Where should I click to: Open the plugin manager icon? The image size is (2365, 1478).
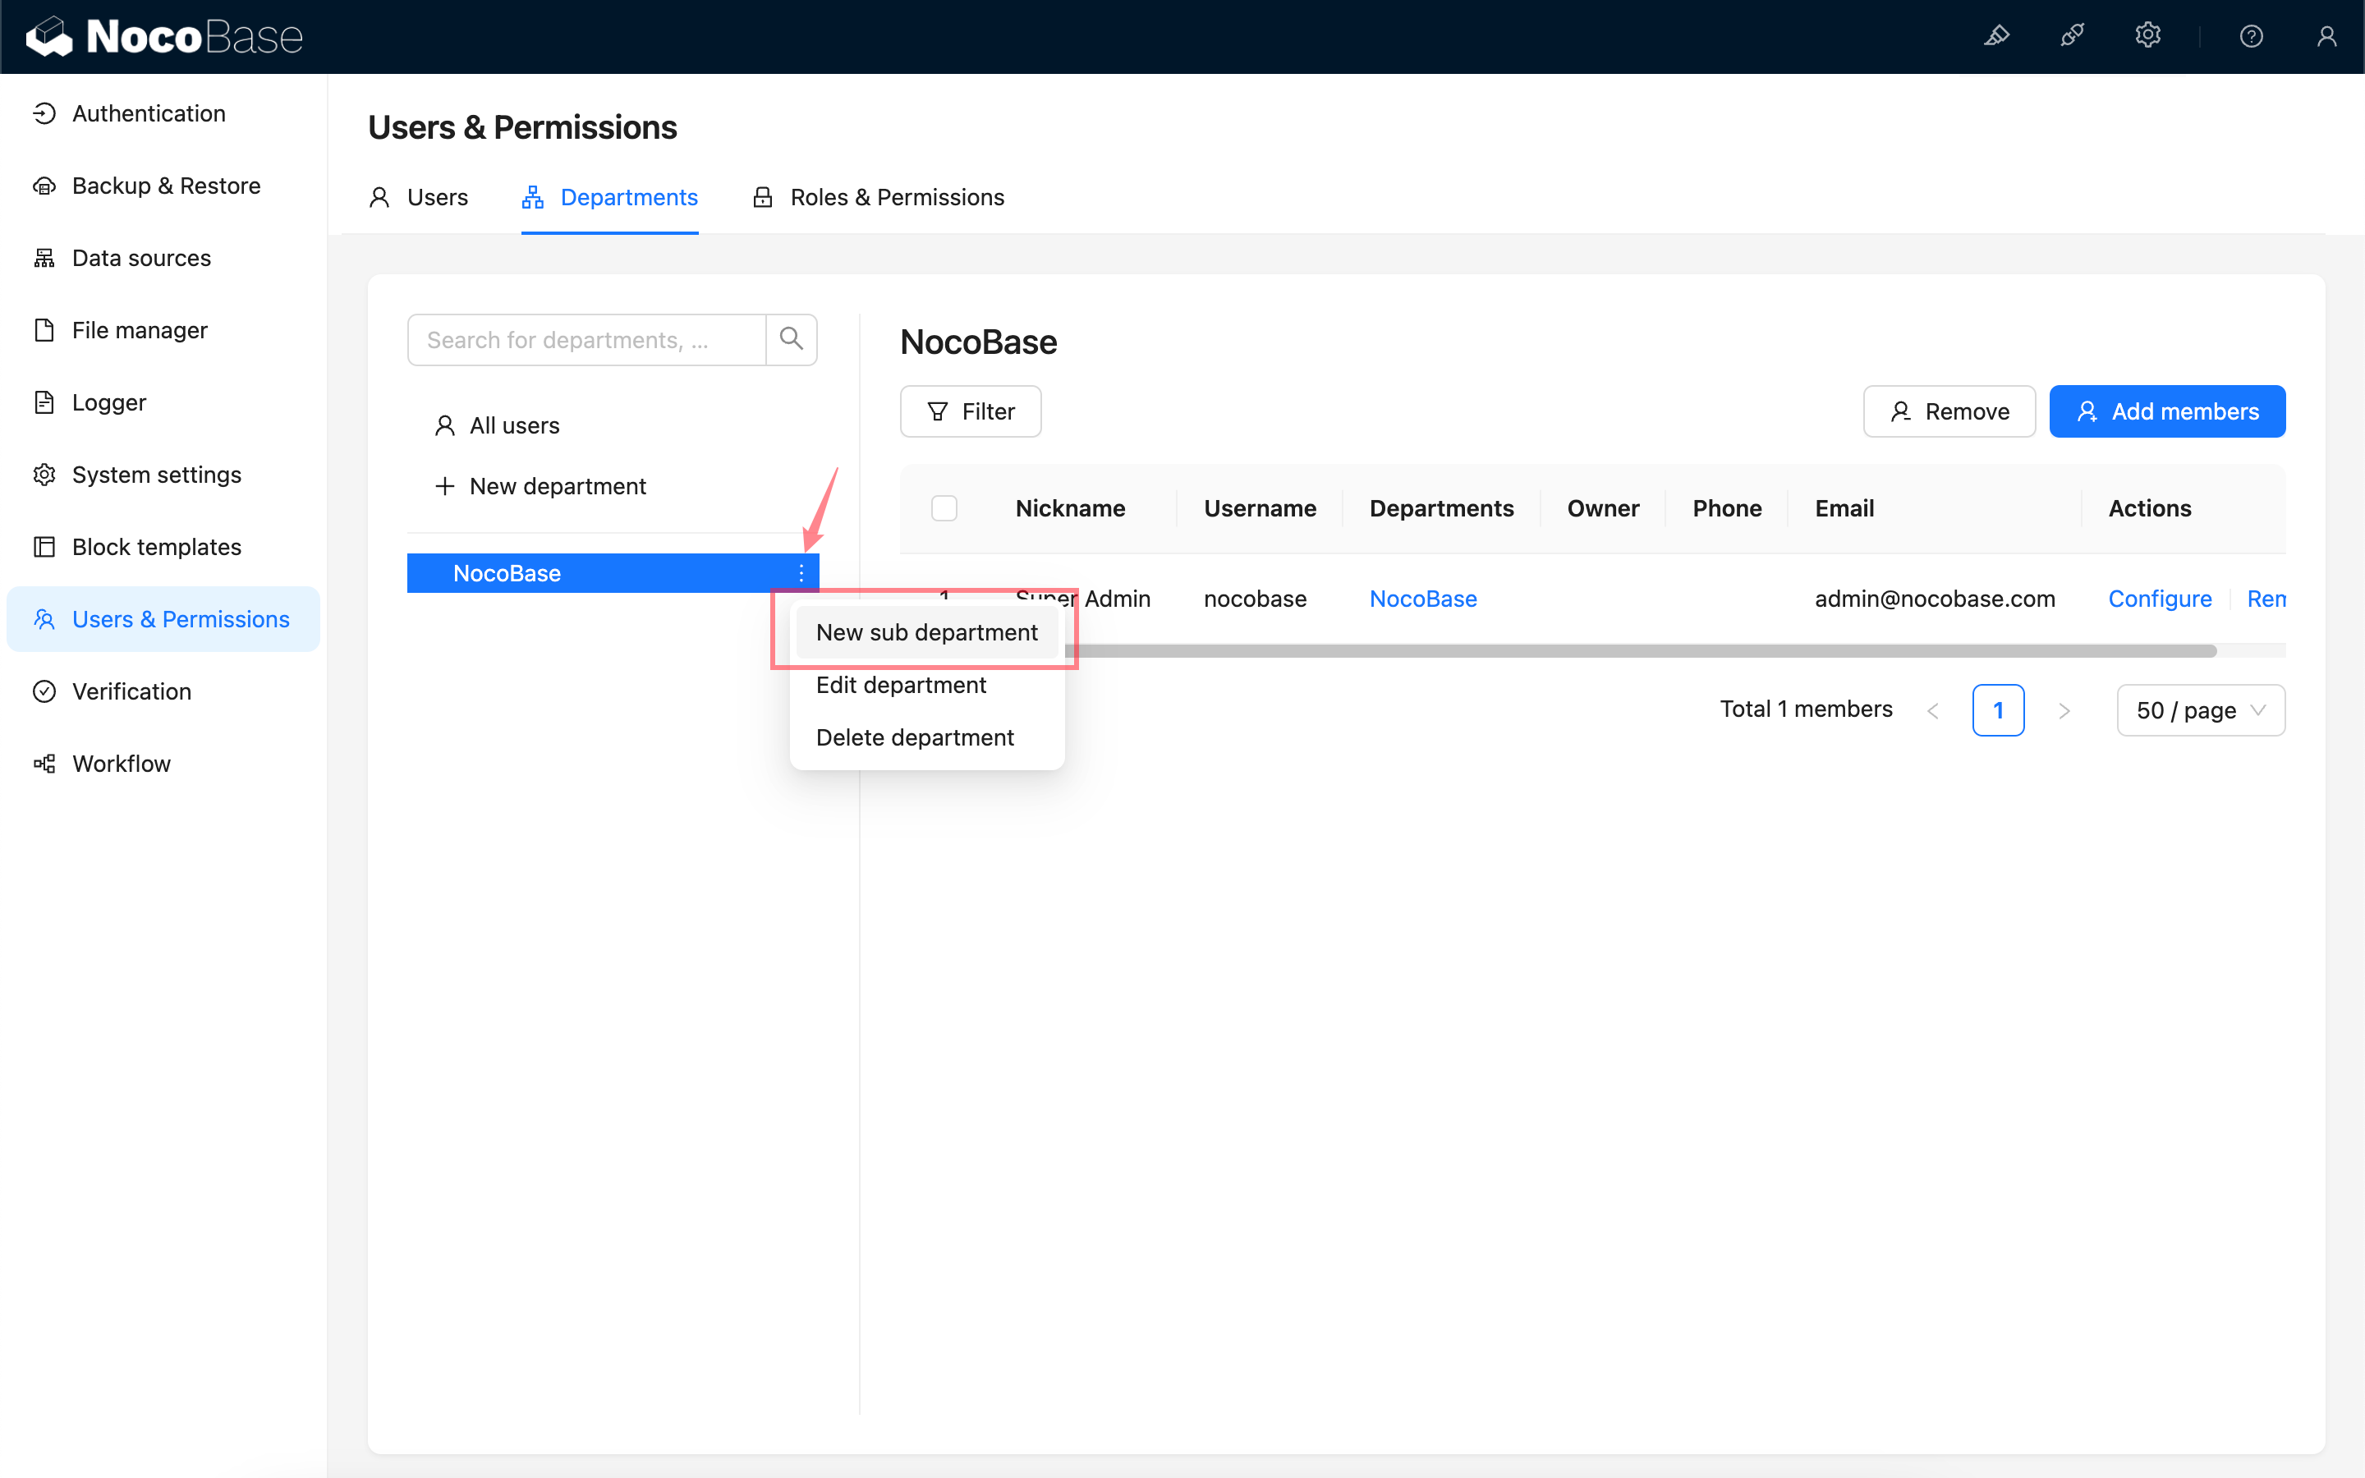(x=2072, y=36)
